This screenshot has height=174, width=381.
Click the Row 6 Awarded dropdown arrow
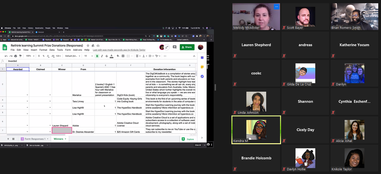tap(28, 125)
